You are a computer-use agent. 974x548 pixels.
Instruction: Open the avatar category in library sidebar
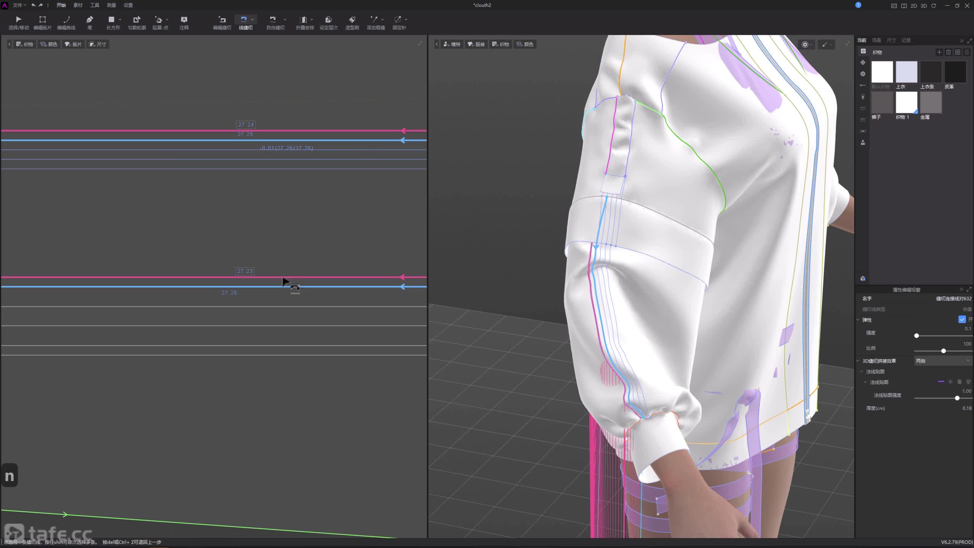tap(863, 142)
